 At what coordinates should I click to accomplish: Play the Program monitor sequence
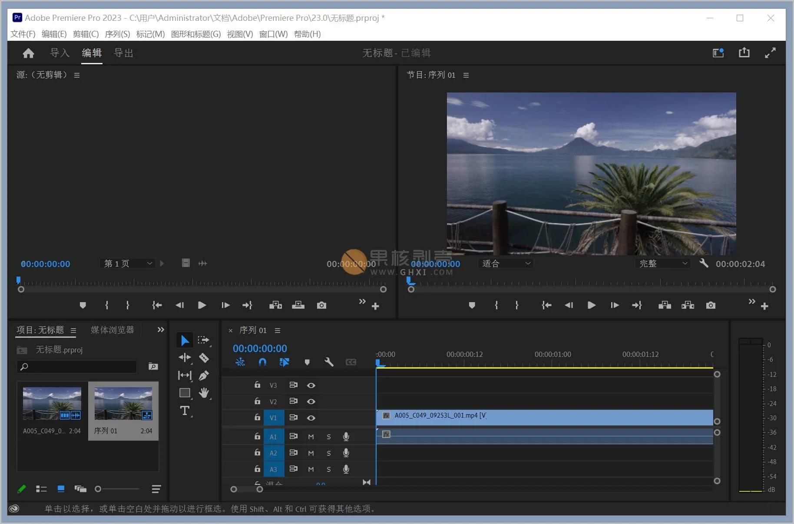591,305
